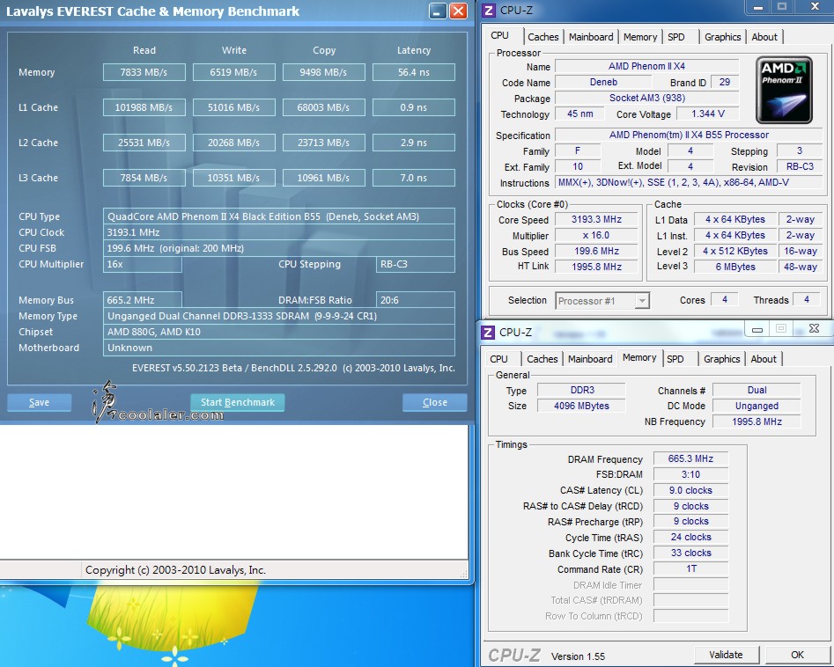Click the Code Name Deneb field
This screenshot has height=667, width=834.
click(603, 83)
